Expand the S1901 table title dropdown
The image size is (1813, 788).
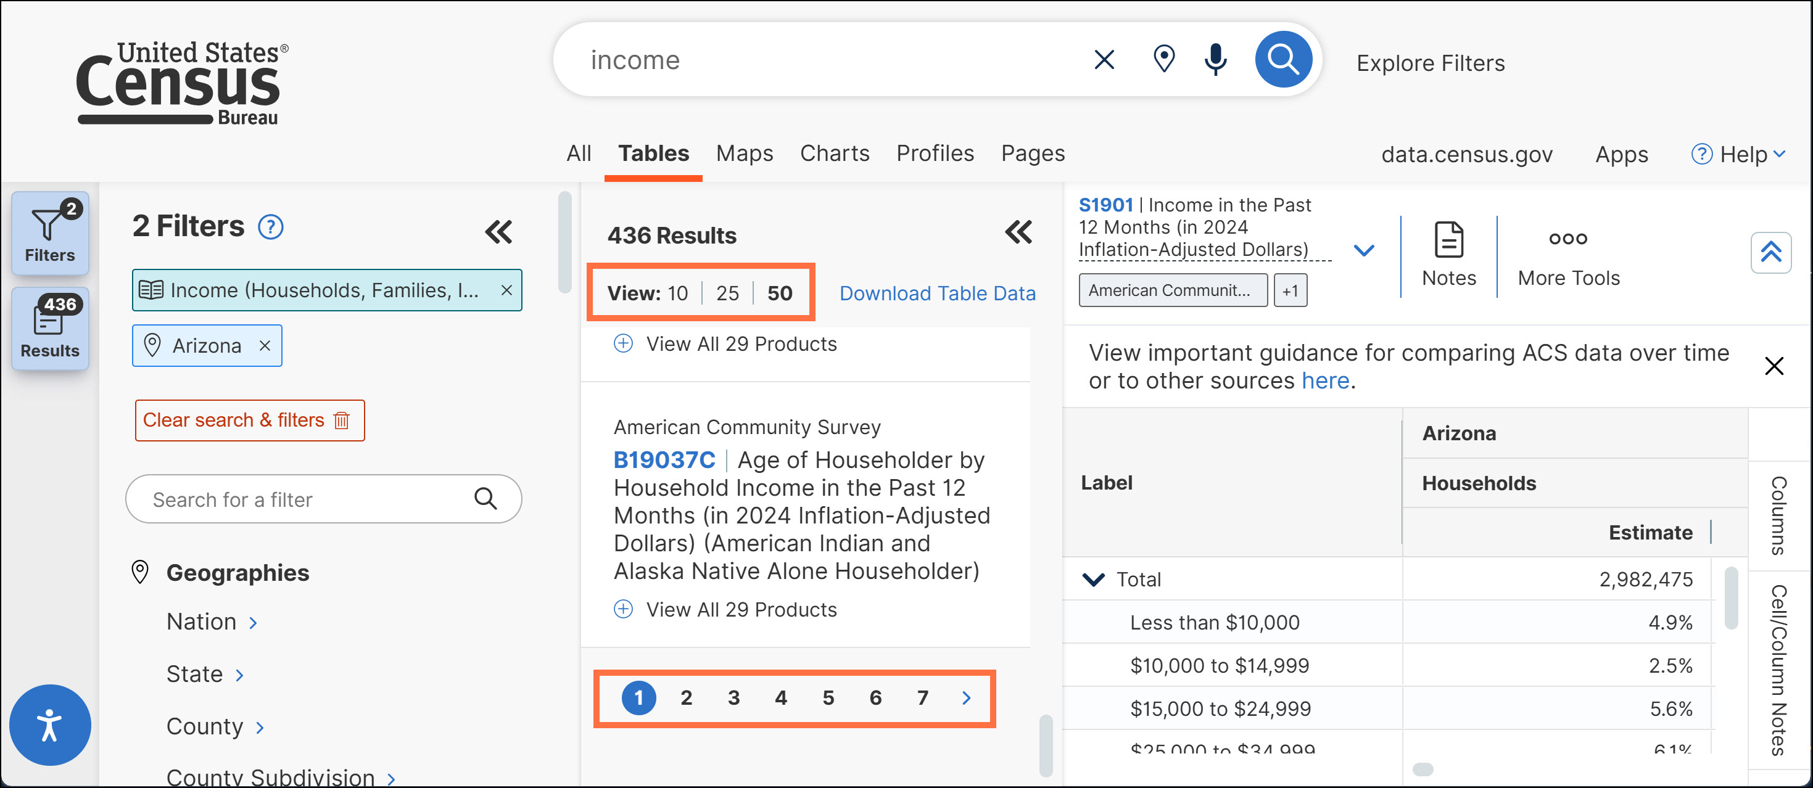pos(1363,250)
